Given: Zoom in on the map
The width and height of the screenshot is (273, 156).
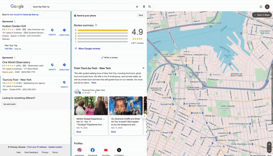Looking at the screenshot, I should pyautogui.click(x=269, y=144).
